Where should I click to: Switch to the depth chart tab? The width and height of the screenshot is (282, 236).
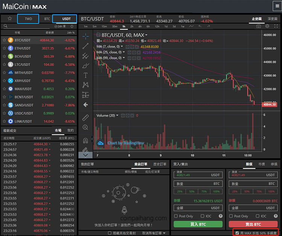click(x=272, y=19)
